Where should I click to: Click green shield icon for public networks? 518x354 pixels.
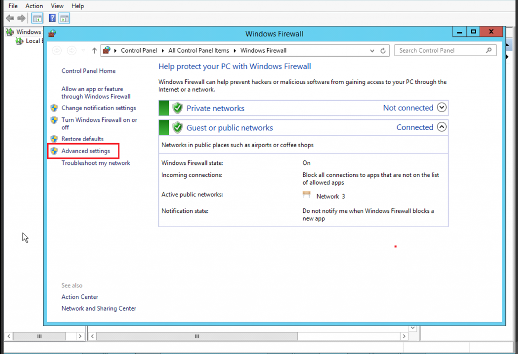click(x=178, y=127)
